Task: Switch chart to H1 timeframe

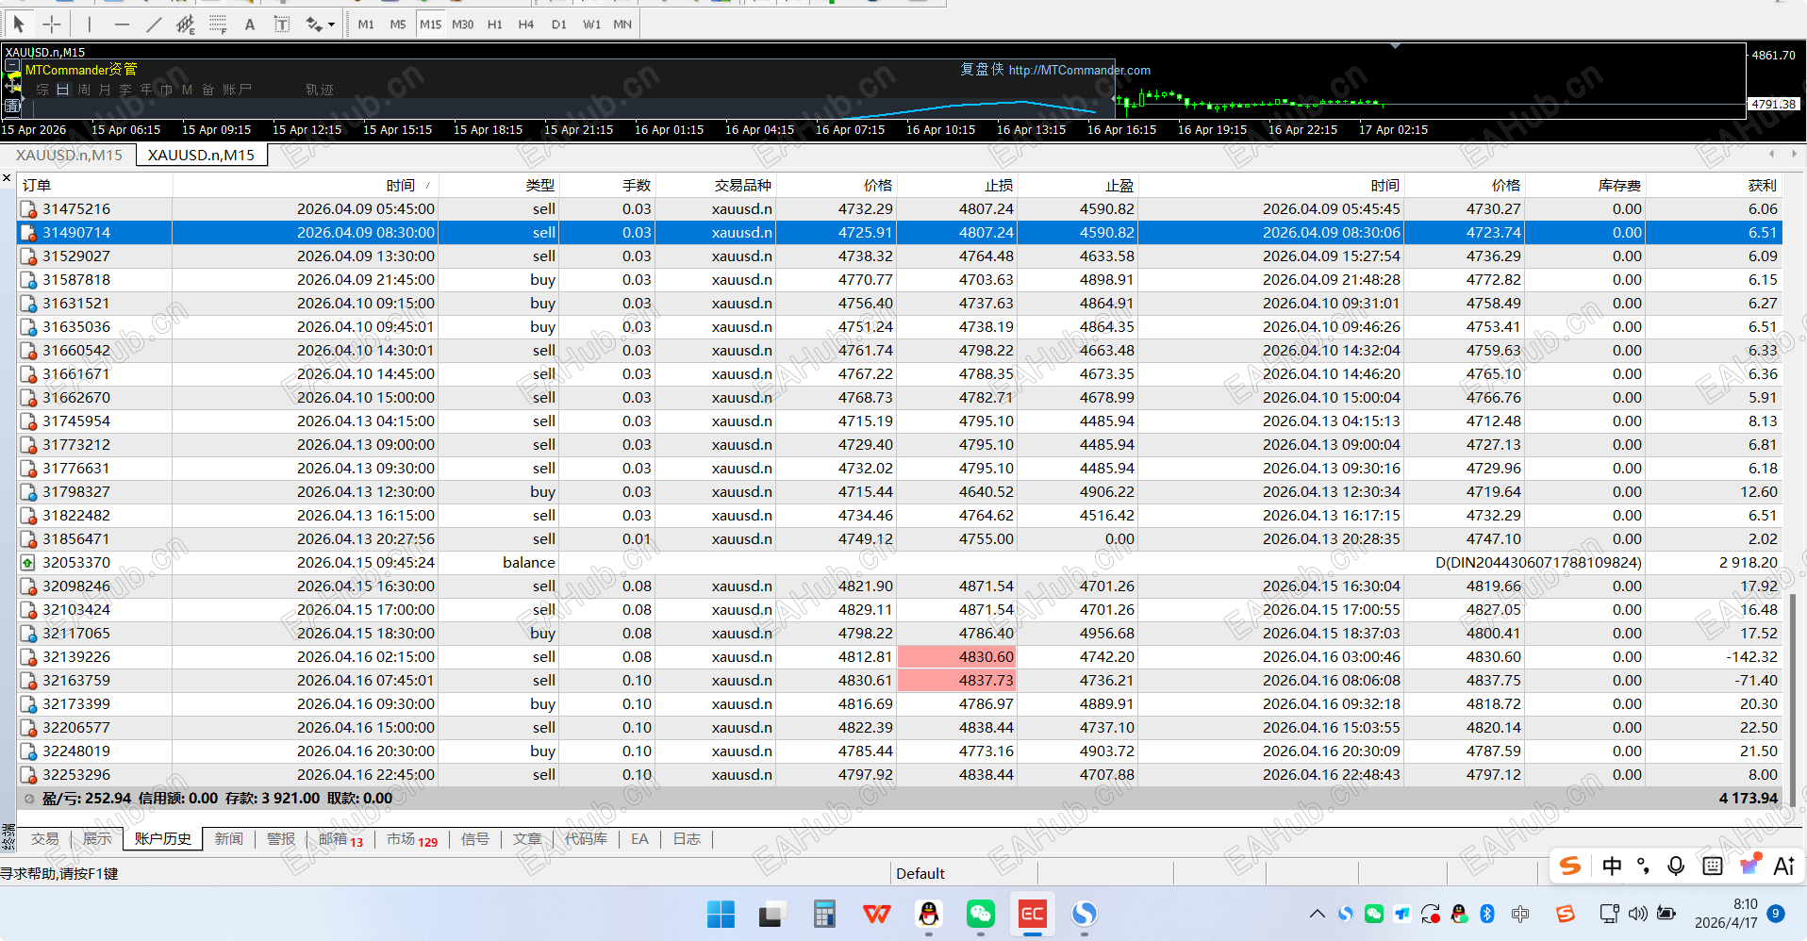Action: 495,25
